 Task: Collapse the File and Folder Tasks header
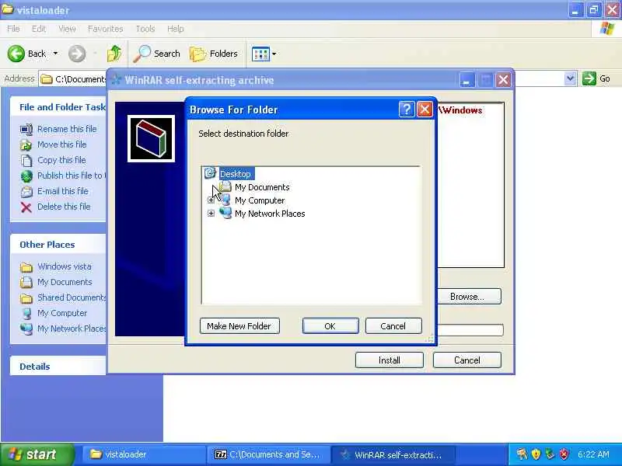[x=58, y=107]
